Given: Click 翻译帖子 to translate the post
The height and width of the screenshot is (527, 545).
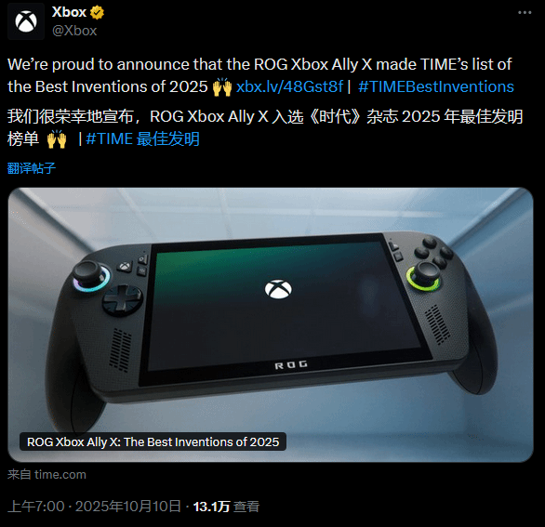Looking at the screenshot, I should (x=32, y=168).
